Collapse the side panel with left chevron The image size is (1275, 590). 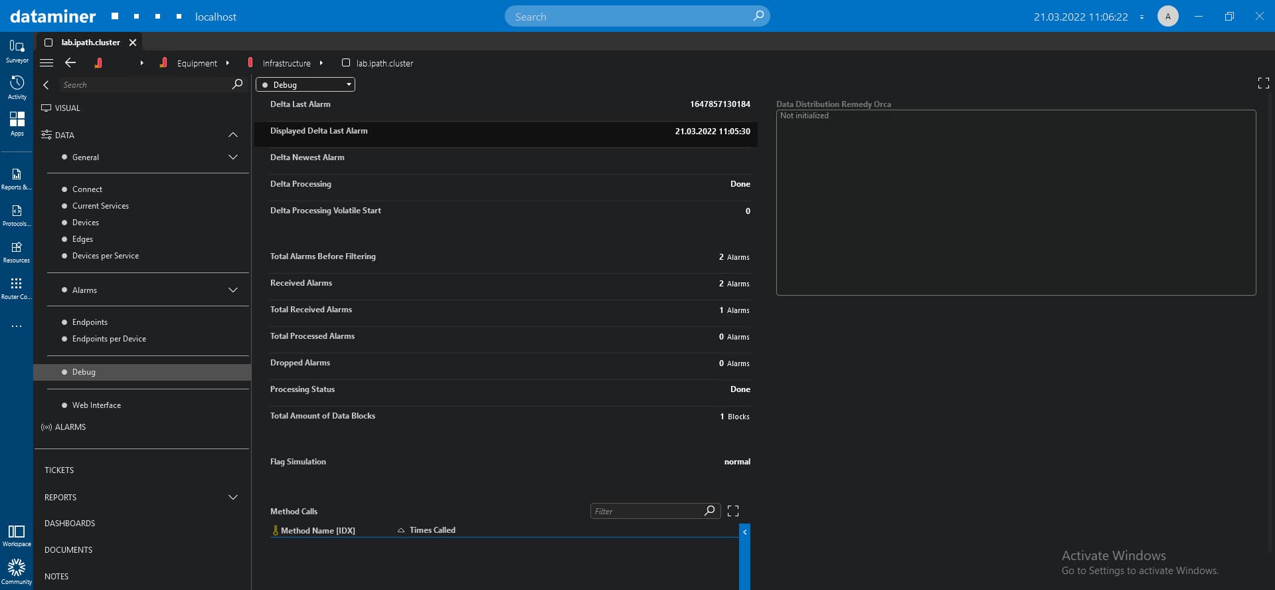click(46, 85)
